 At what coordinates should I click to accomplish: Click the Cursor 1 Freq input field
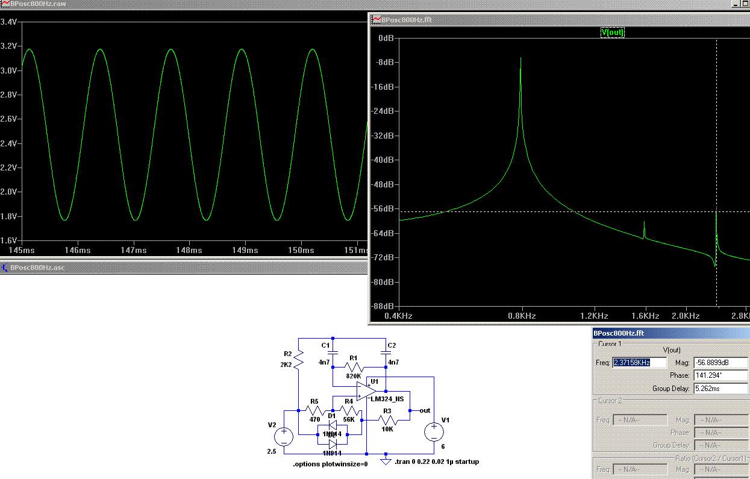click(639, 363)
